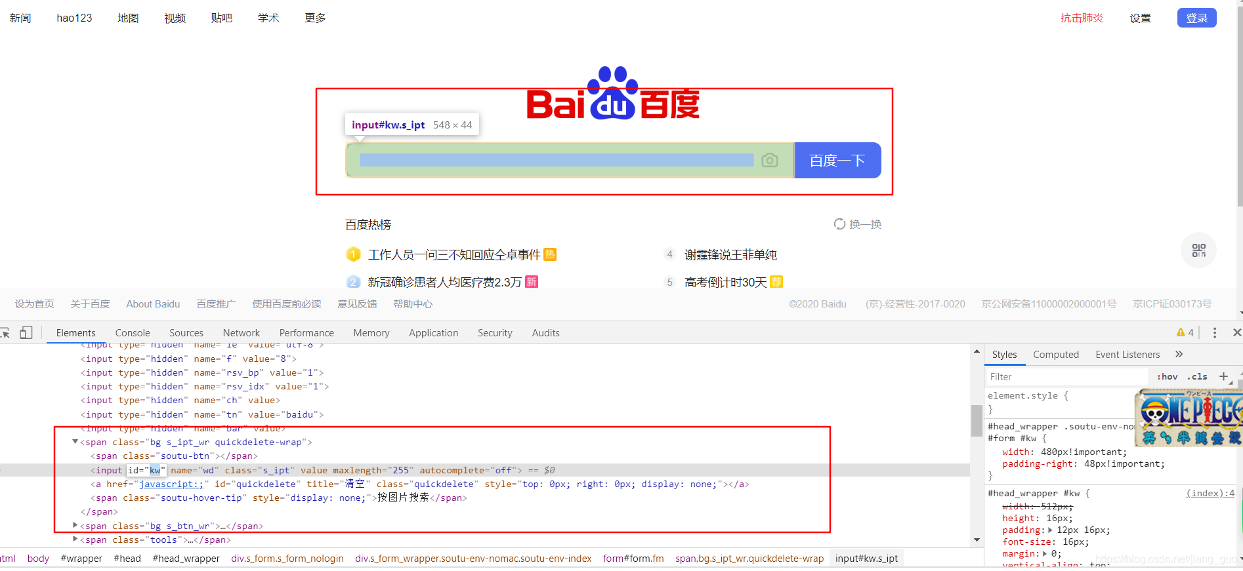This screenshot has height=571, width=1243.
Task: Open the Security tab
Action: [495, 333]
